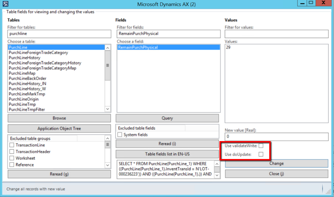Click down arrow of tables list scrollbar

pos(108,109)
